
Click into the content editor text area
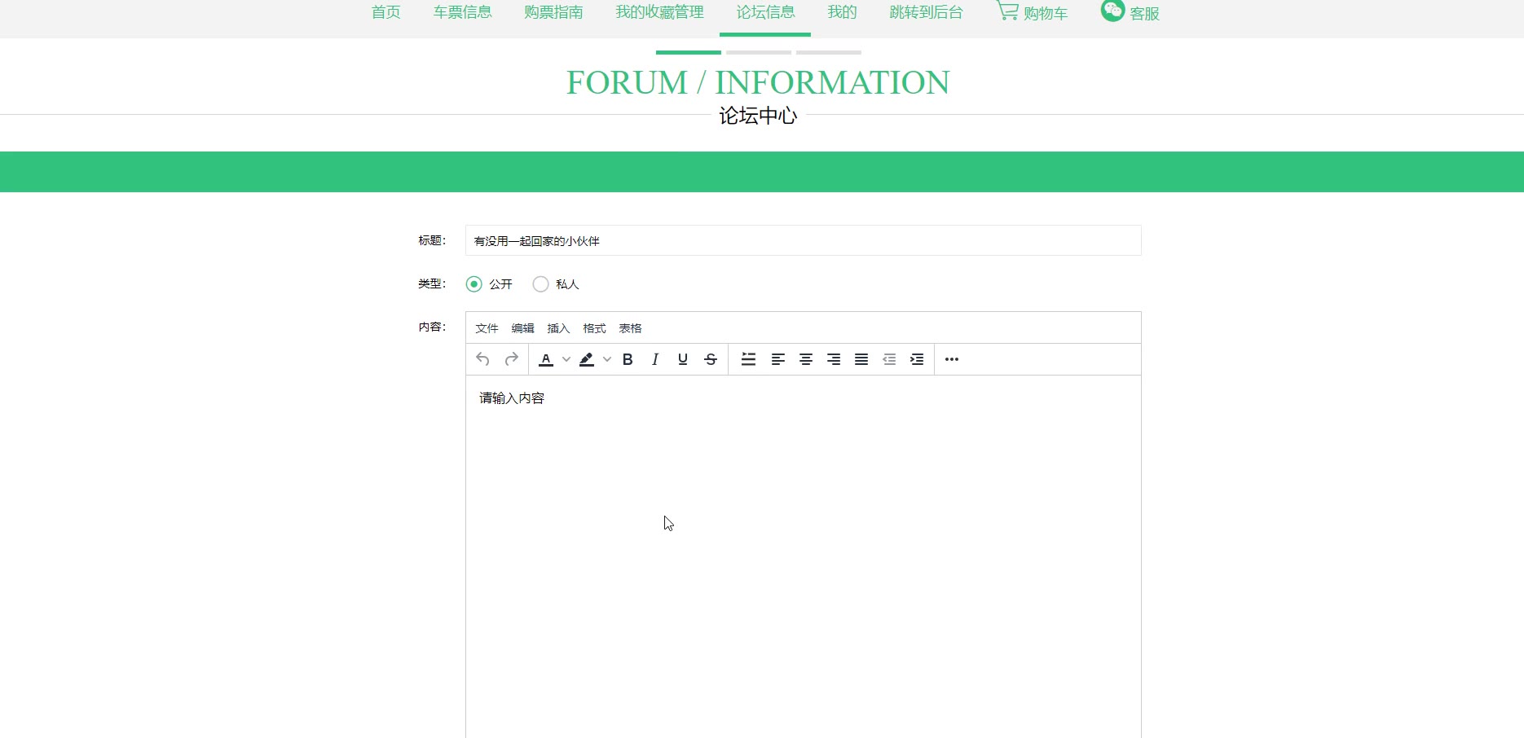point(803,556)
